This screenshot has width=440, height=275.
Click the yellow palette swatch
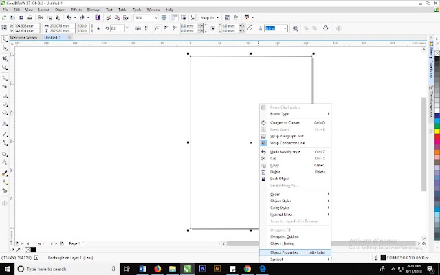[437, 131]
